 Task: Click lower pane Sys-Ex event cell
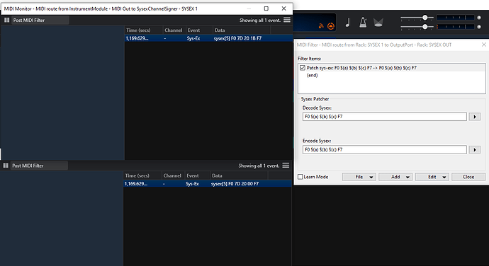[192, 184]
